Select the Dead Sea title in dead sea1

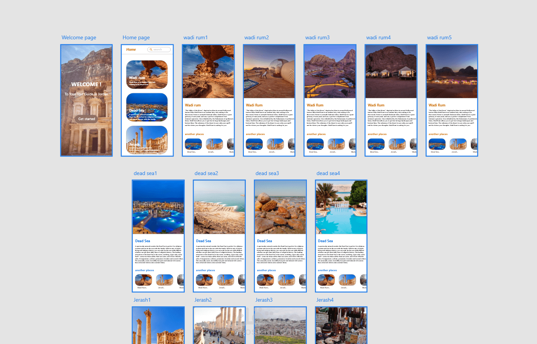pyautogui.click(x=142, y=241)
